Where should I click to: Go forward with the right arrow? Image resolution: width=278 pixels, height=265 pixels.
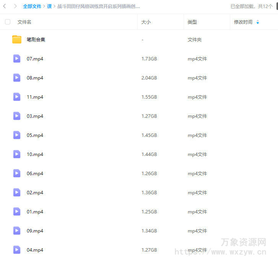pos(15,7)
